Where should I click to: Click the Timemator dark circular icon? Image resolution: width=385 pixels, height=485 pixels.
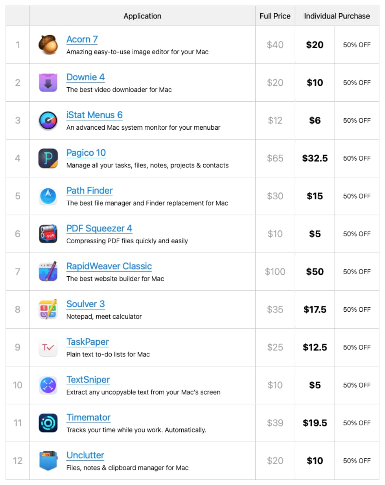click(48, 423)
